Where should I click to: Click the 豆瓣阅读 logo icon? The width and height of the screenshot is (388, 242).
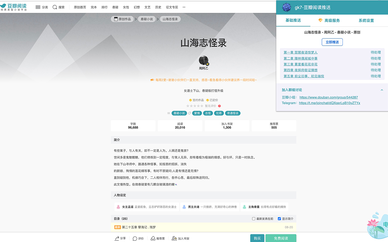click(x=7, y=7)
